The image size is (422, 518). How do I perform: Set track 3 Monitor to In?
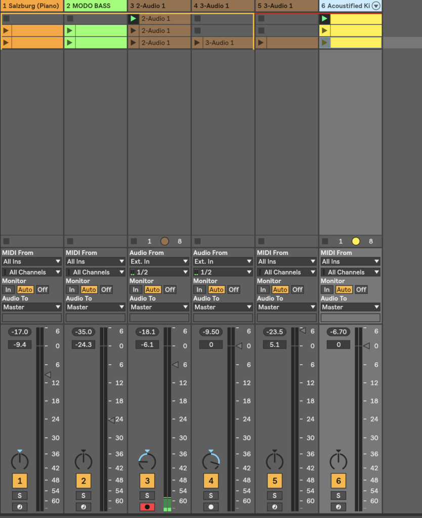pos(136,290)
